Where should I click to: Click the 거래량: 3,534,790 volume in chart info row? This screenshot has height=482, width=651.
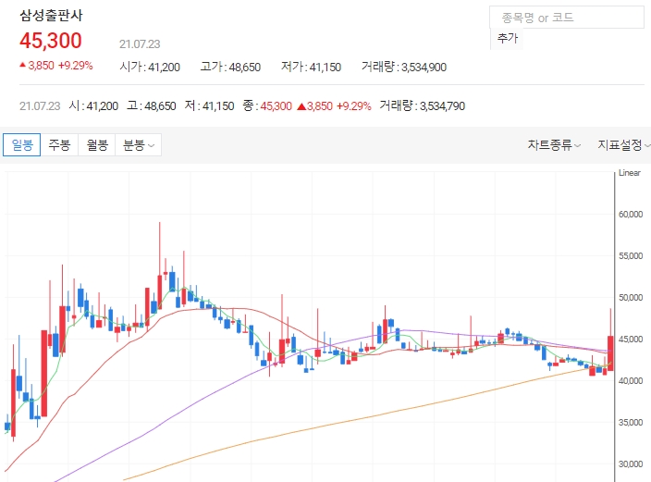(423, 106)
